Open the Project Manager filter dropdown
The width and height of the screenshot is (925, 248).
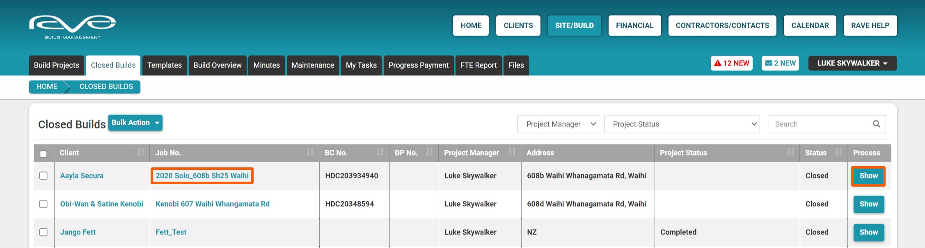tap(558, 124)
